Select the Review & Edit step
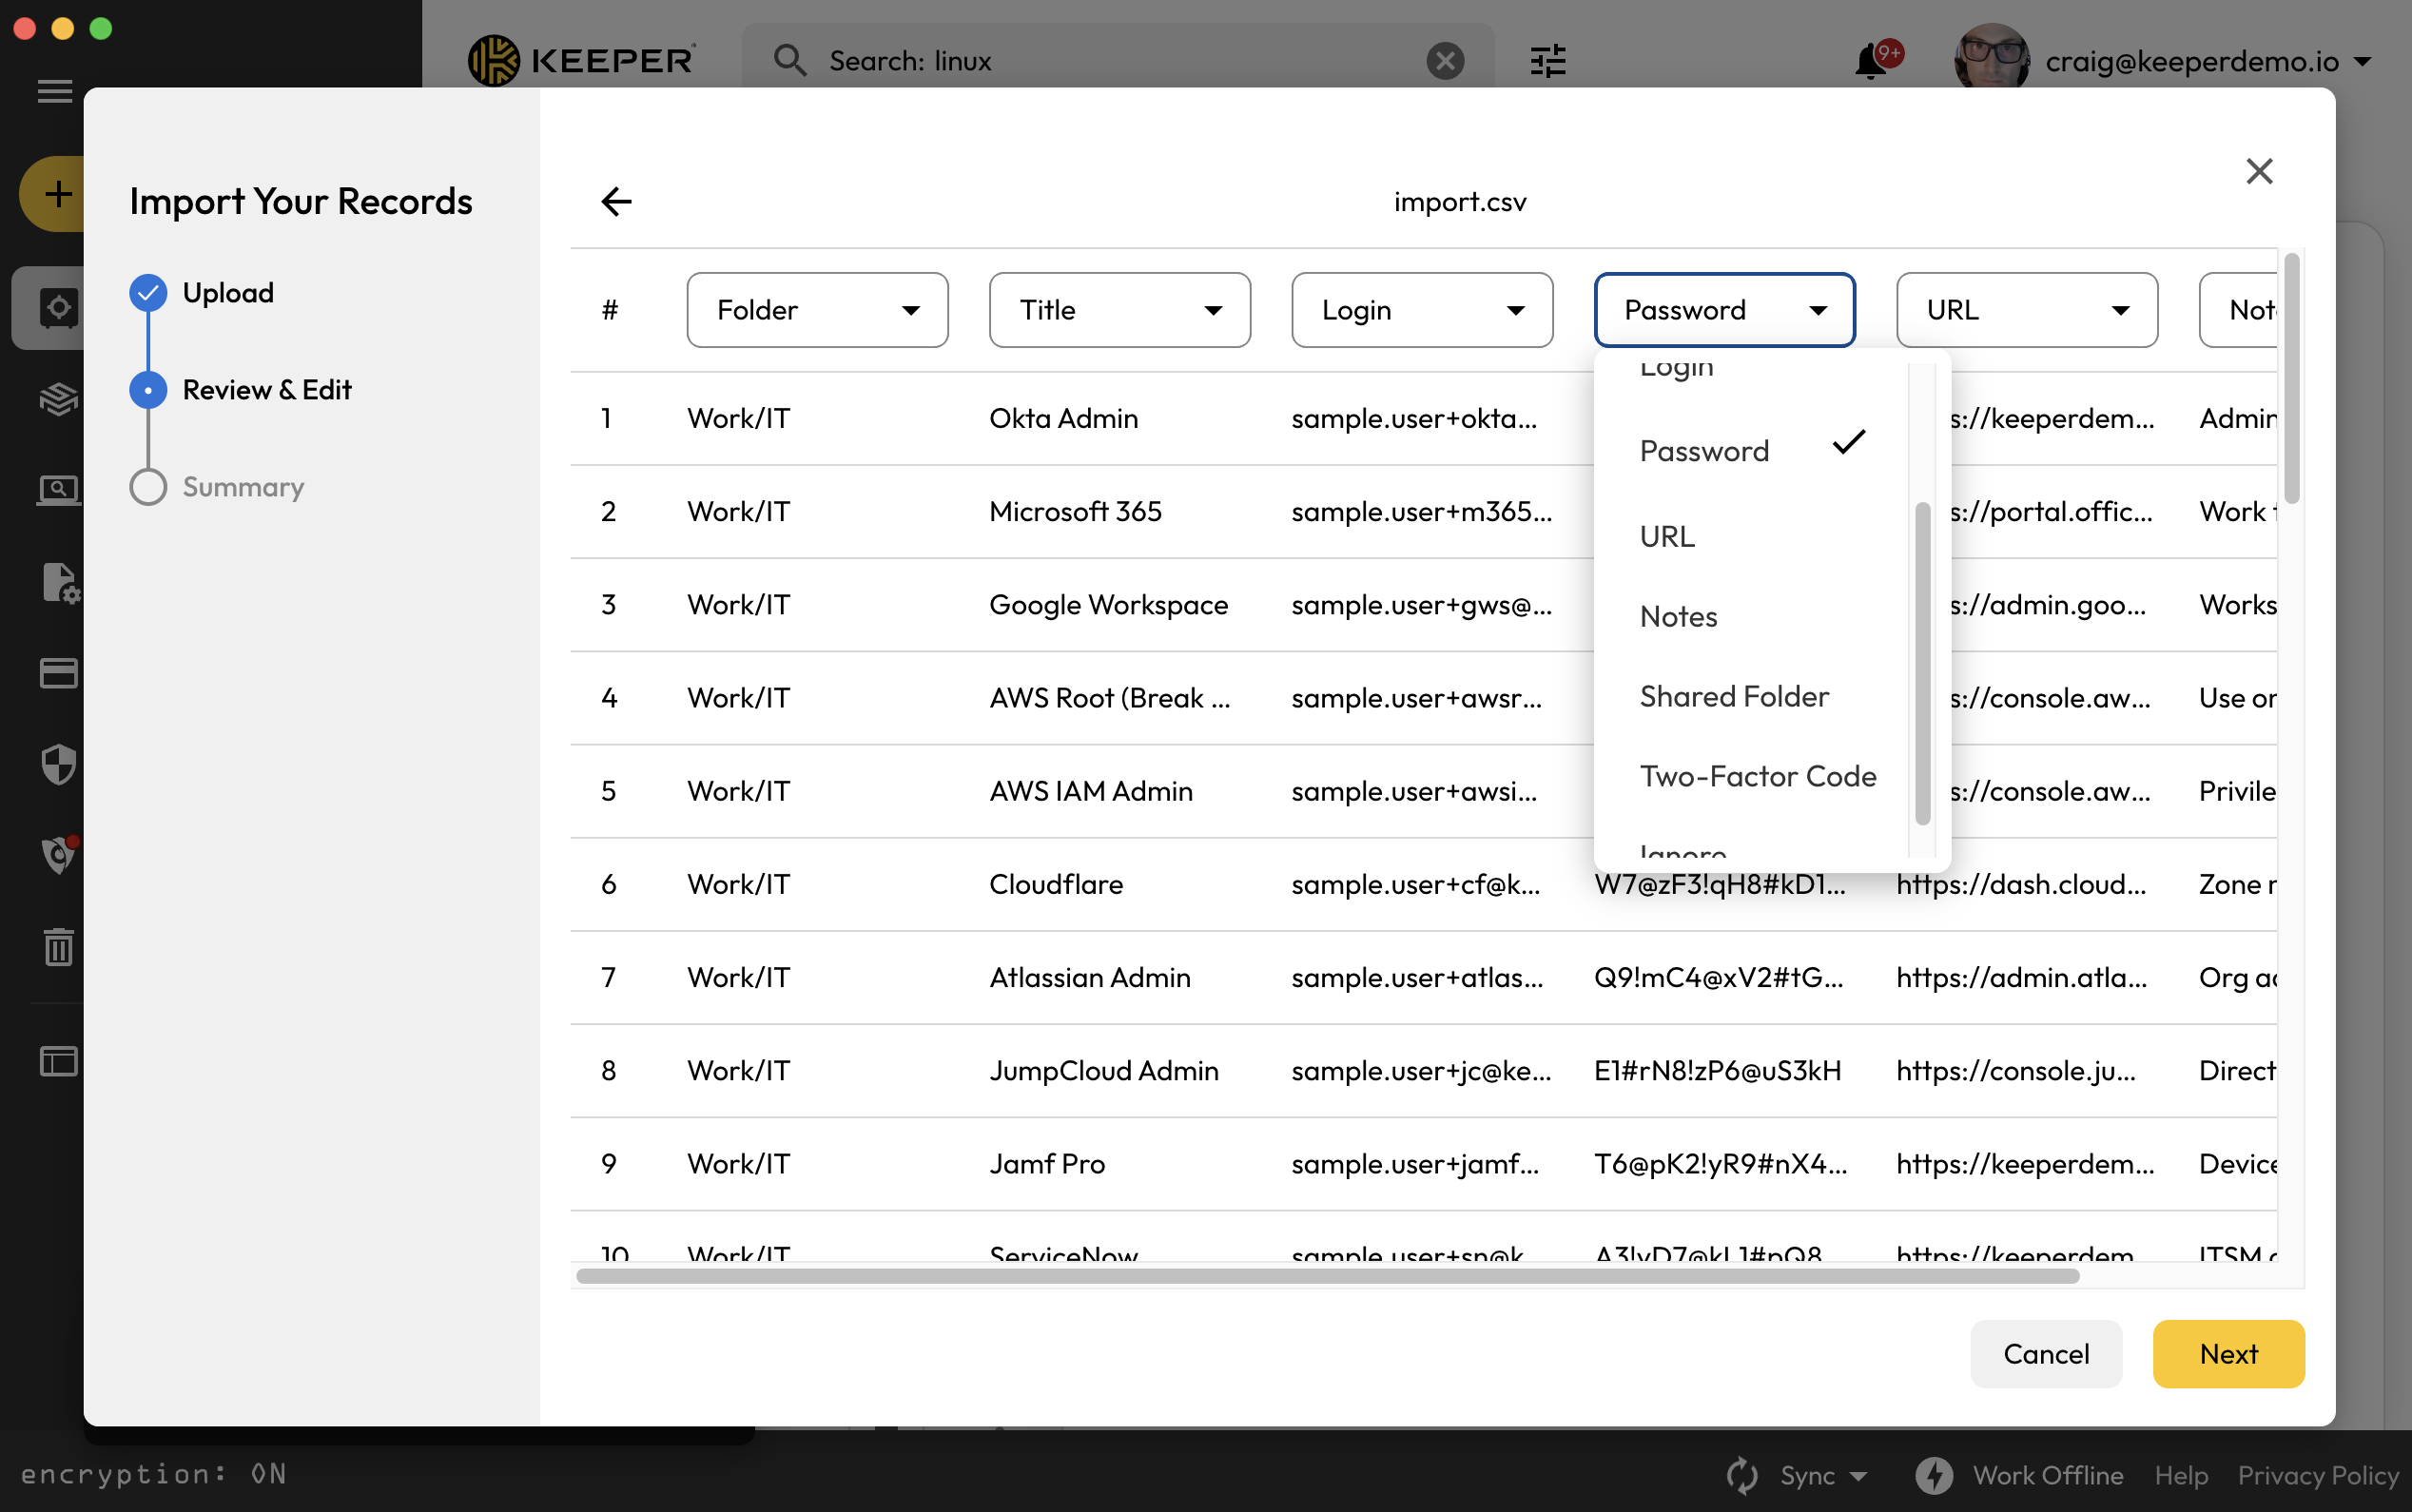Viewport: 2412px width, 1512px height. [x=266, y=390]
